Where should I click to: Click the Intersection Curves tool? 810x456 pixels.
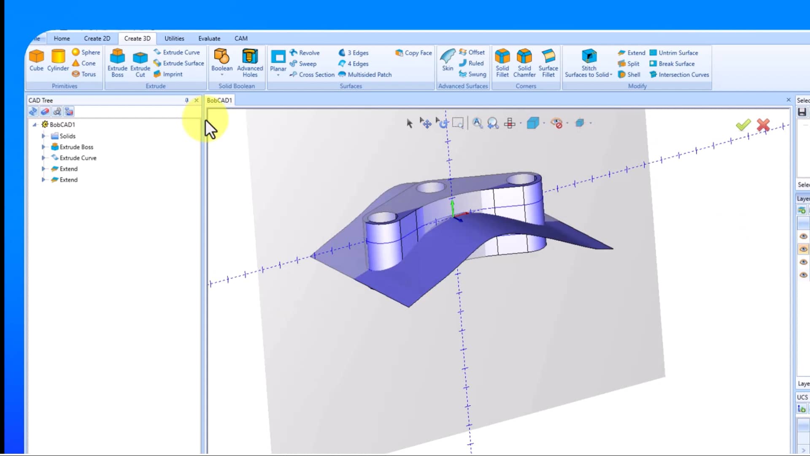point(679,74)
